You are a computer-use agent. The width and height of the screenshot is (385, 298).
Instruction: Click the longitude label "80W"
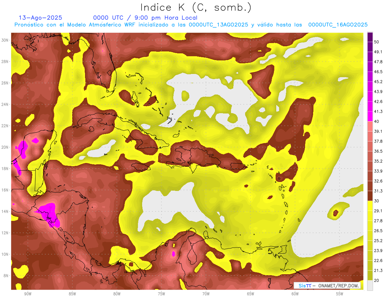(x=117, y=294)
